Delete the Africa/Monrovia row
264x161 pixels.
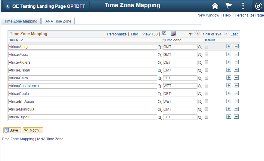pos(236,109)
